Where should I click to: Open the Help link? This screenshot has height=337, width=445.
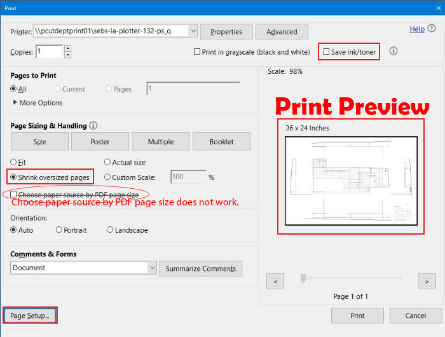(x=417, y=29)
